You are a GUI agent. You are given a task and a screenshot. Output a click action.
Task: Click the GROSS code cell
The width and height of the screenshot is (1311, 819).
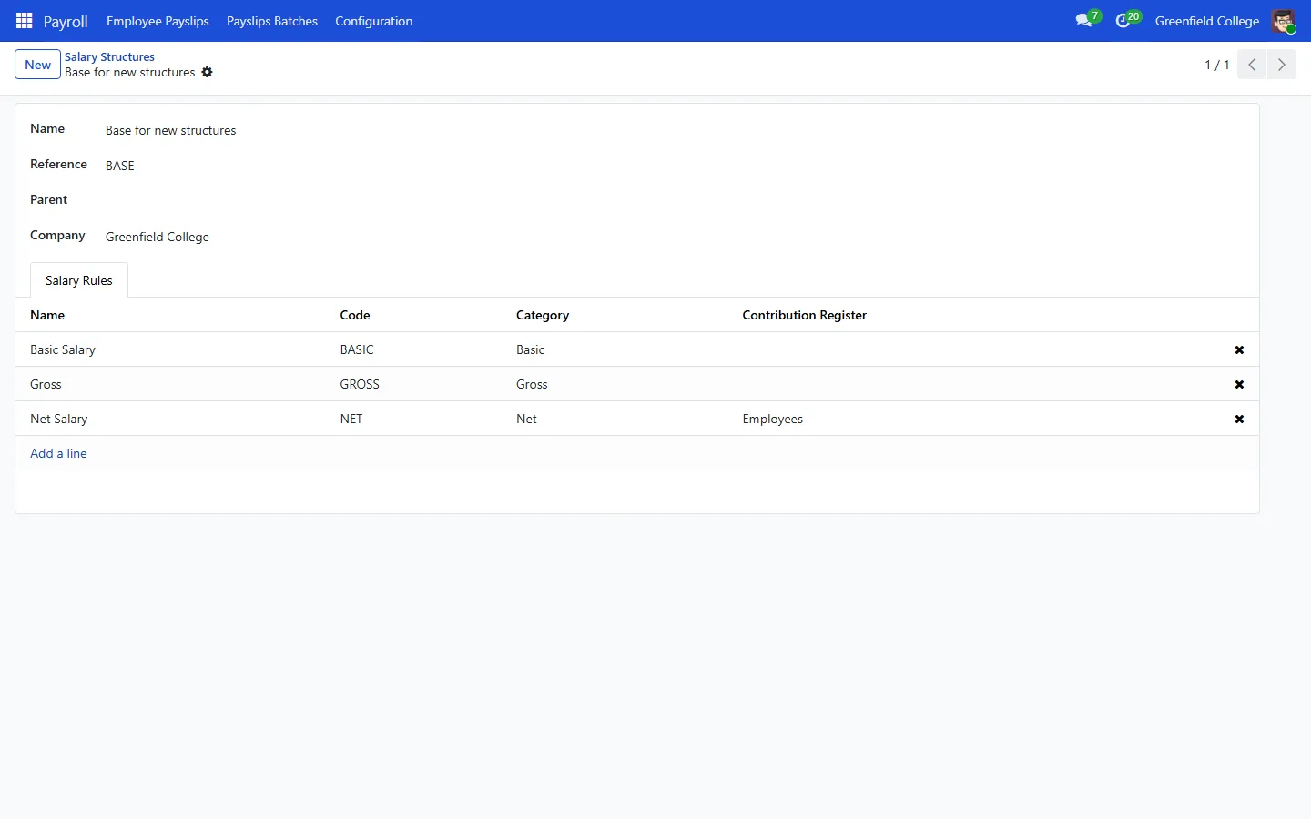(421, 384)
